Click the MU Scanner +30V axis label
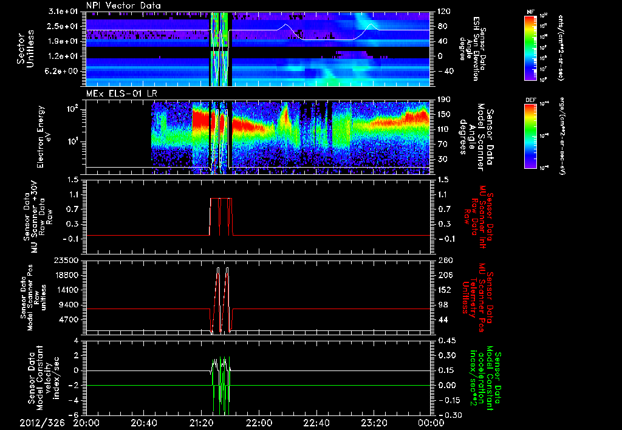The height and width of the screenshot is (430, 622). click(x=35, y=217)
